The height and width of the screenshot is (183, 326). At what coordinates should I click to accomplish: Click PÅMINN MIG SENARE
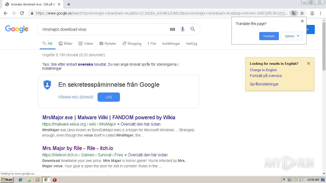click(76, 97)
